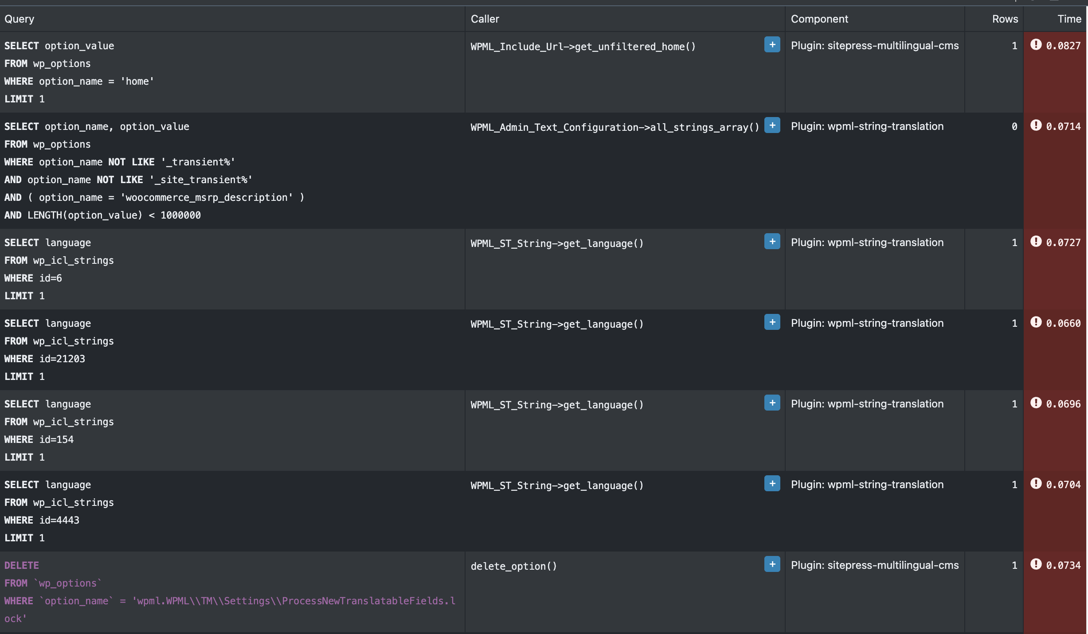Click wpml-string-translation component in id=6 row

867,243
